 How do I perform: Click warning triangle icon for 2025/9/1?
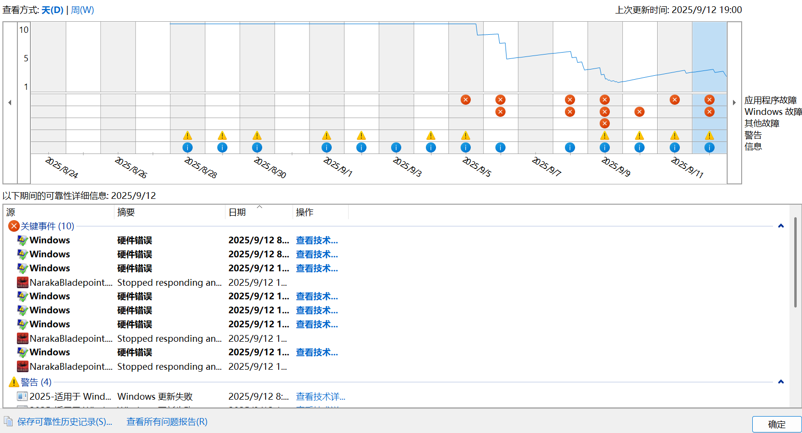[326, 136]
